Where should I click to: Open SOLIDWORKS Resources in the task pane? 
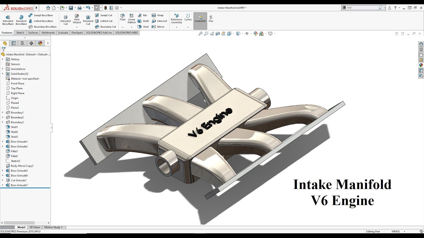tap(421, 44)
